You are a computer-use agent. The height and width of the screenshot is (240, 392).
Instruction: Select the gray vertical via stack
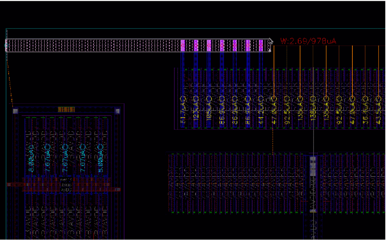coord(313,183)
